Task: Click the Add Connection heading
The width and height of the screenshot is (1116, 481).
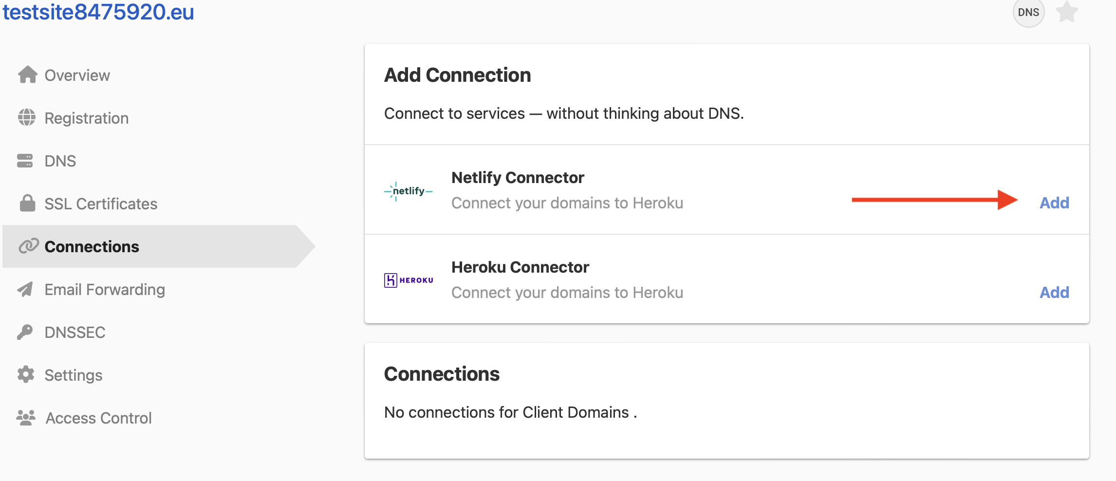Action: point(457,74)
